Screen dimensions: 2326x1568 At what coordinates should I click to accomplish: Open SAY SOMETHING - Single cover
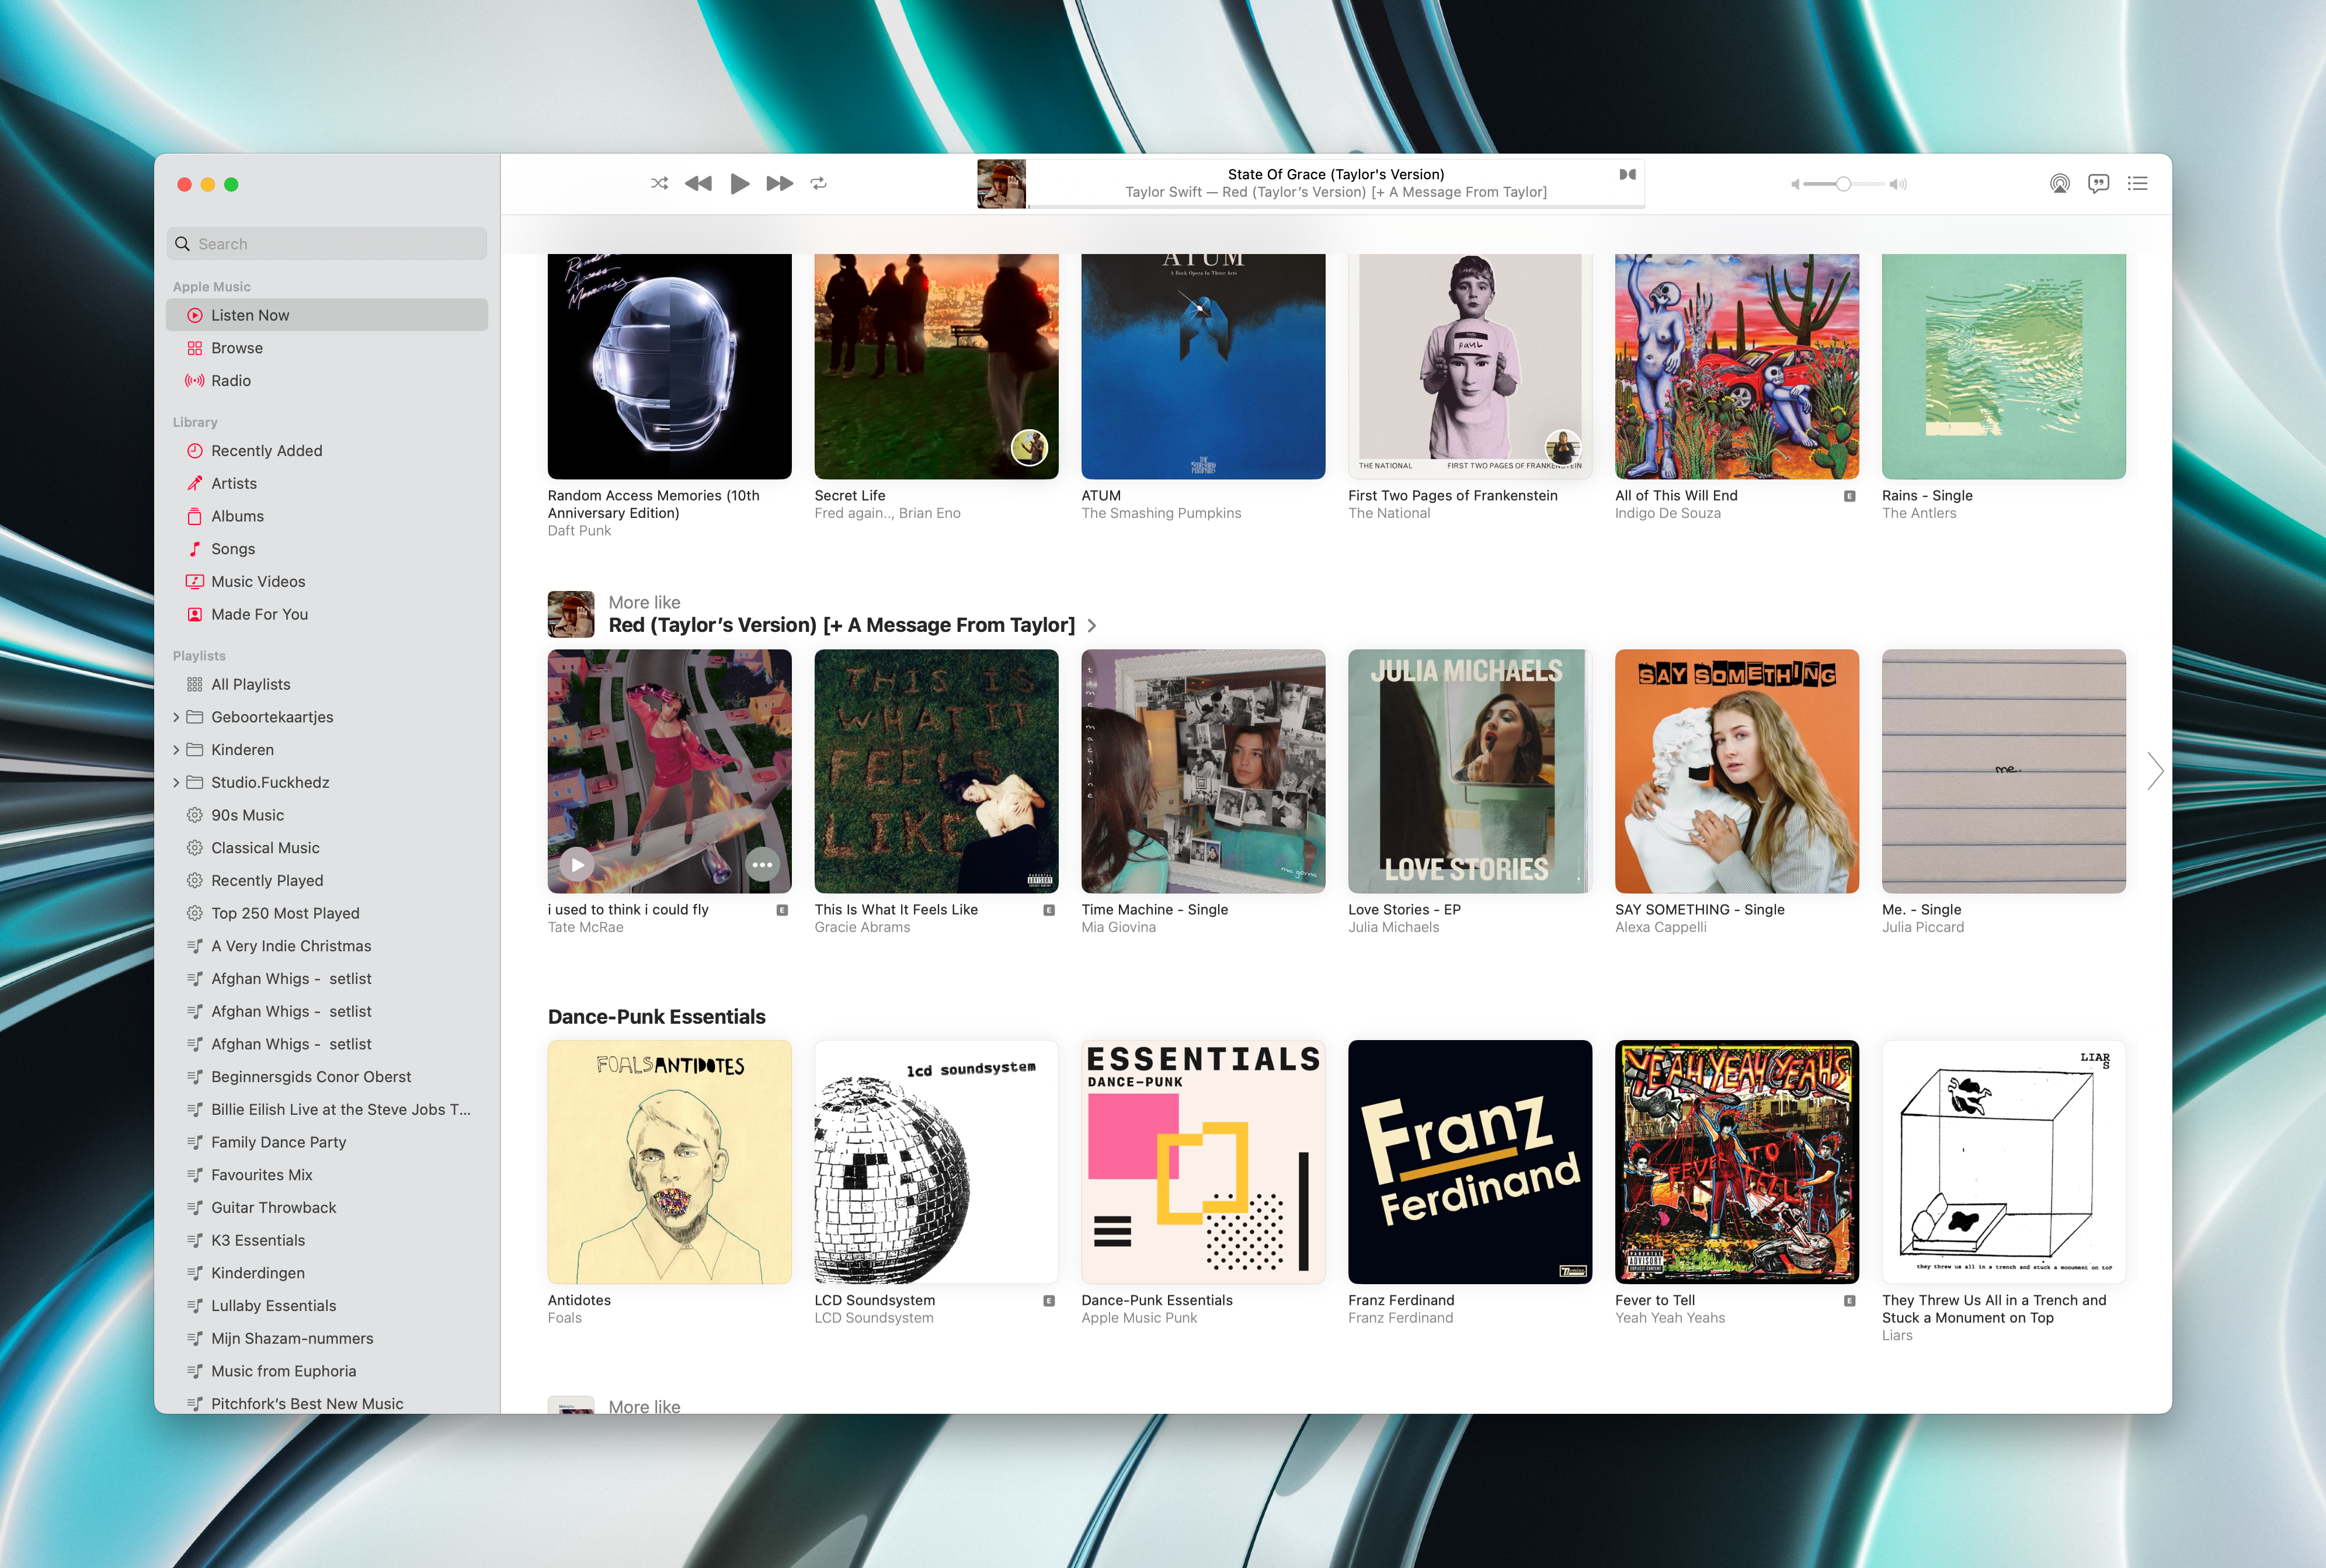point(1737,771)
